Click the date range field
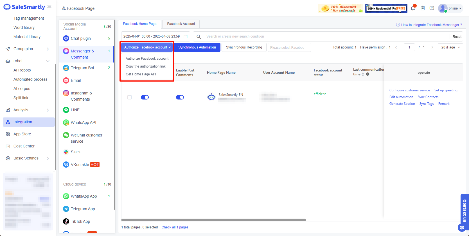 [155, 36]
